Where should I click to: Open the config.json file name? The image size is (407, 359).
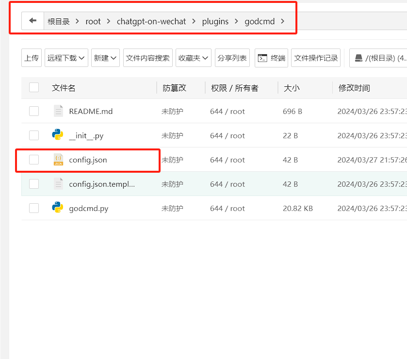click(x=88, y=160)
